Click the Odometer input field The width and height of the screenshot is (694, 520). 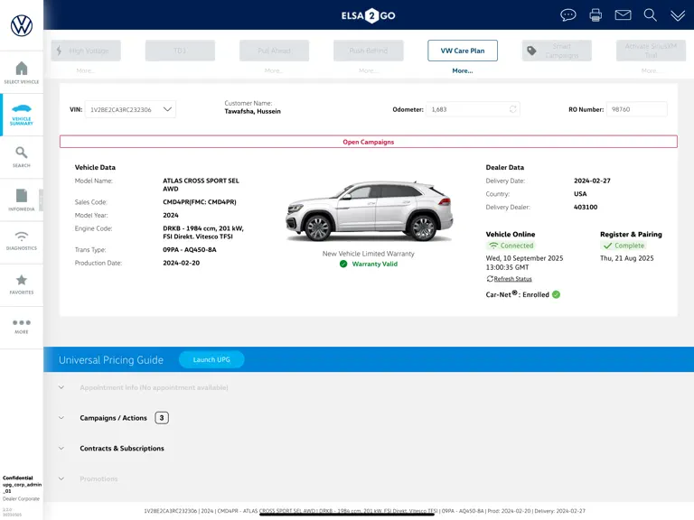click(x=473, y=109)
